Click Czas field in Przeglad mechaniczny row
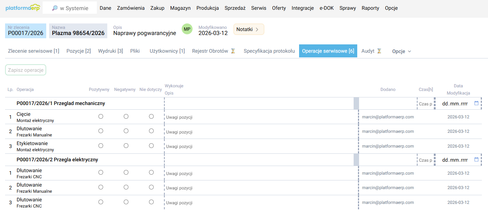The image size is (488, 214). coord(425,104)
